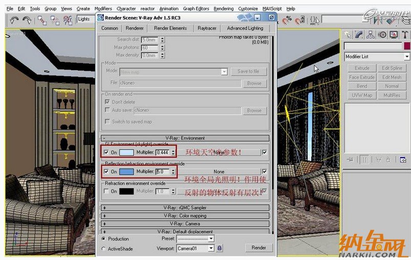The height and width of the screenshot is (260, 411).
Task: Toggle the Auto save checkbox
Action: (x=107, y=110)
